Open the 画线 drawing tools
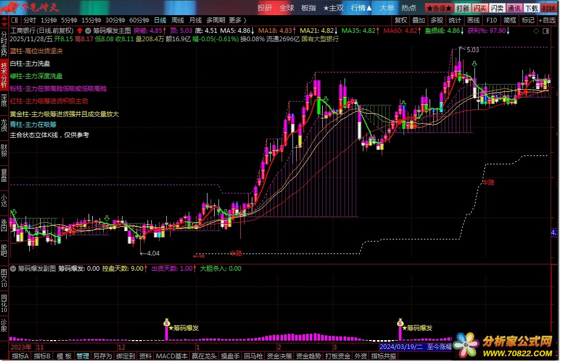Image resolution: width=561 pixels, height=362 pixels. [x=473, y=20]
